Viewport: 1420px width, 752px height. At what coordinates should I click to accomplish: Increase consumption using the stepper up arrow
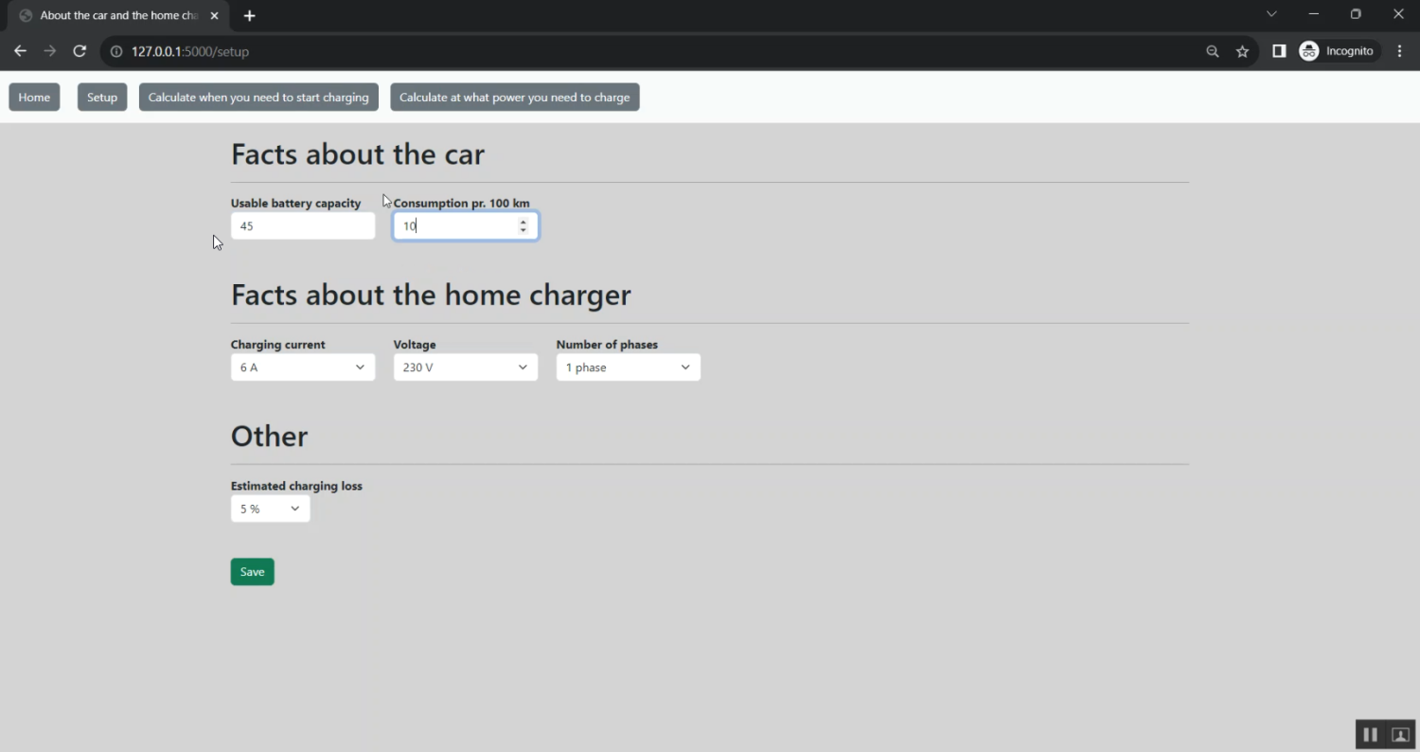(523, 222)
